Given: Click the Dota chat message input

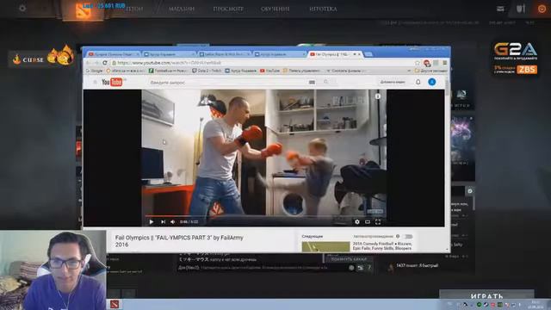Looking at the screenshot, I should 262,268.
